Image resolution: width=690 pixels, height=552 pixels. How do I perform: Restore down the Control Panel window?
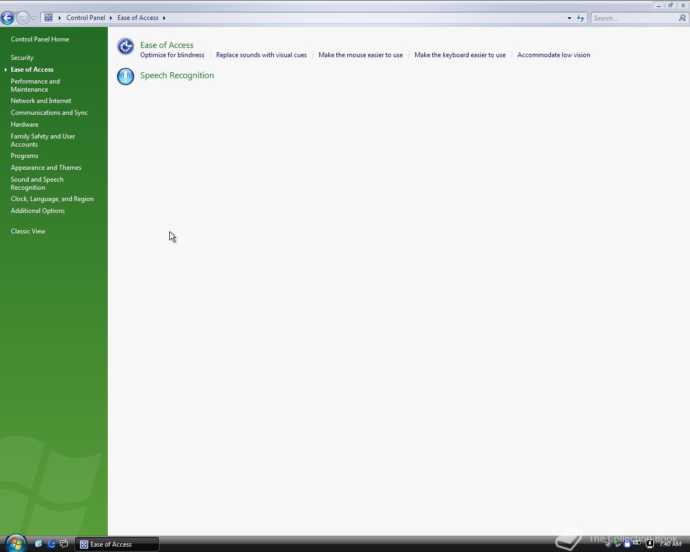coord(671,5)
